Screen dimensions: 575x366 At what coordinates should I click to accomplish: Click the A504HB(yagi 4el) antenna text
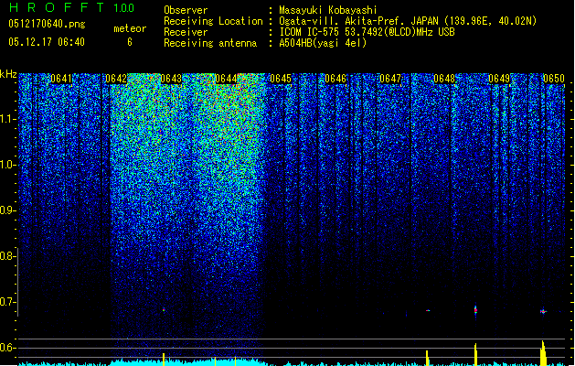tap(323, 43)
